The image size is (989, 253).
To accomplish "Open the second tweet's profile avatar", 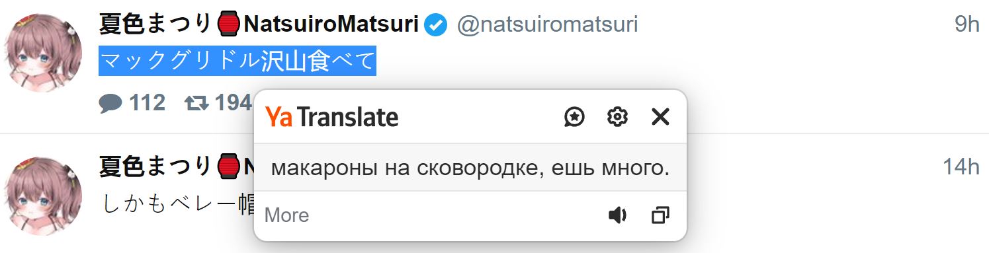I will pyautogui.click(x=42, y=196).
